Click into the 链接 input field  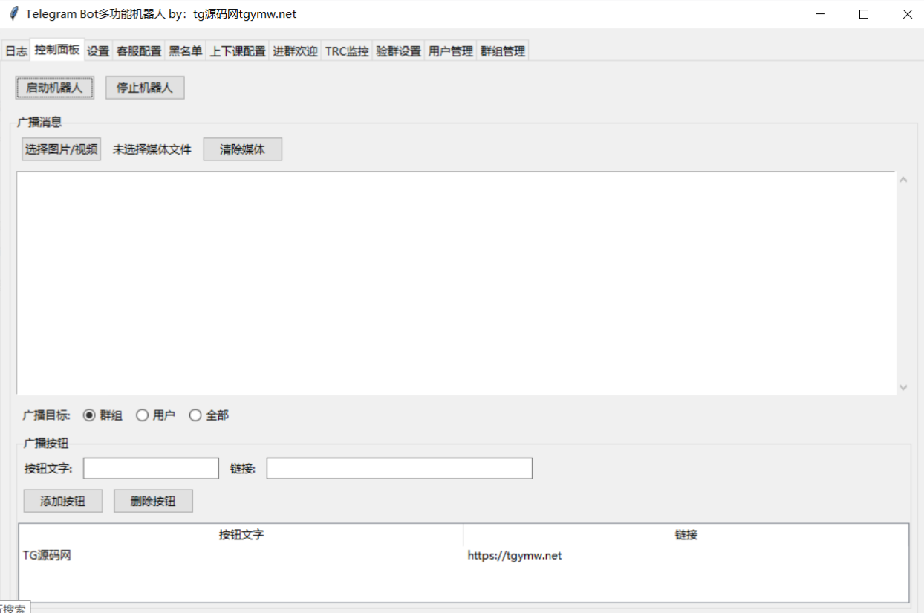tap(399, 468)
